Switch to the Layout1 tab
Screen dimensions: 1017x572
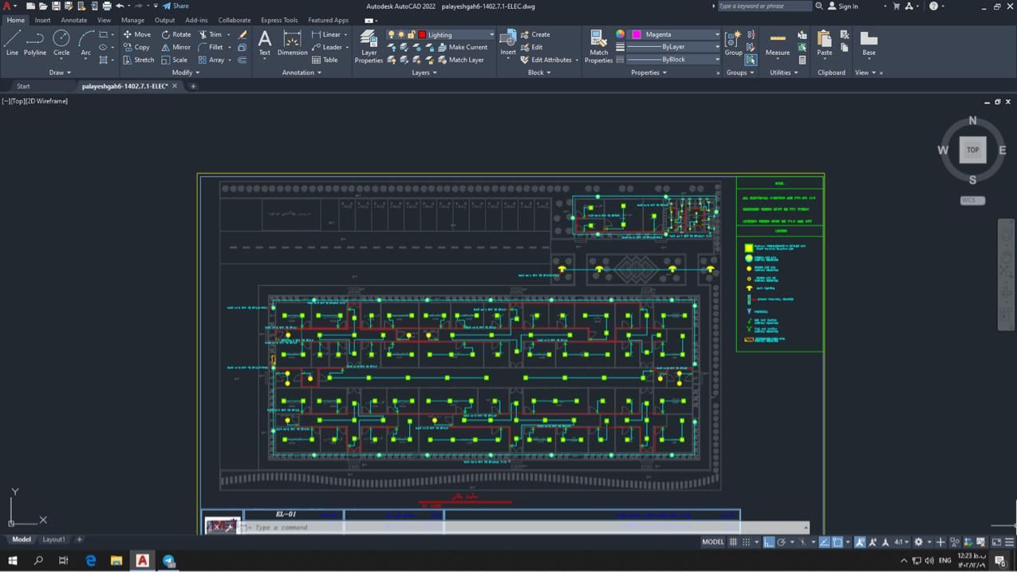coord(54,539)
